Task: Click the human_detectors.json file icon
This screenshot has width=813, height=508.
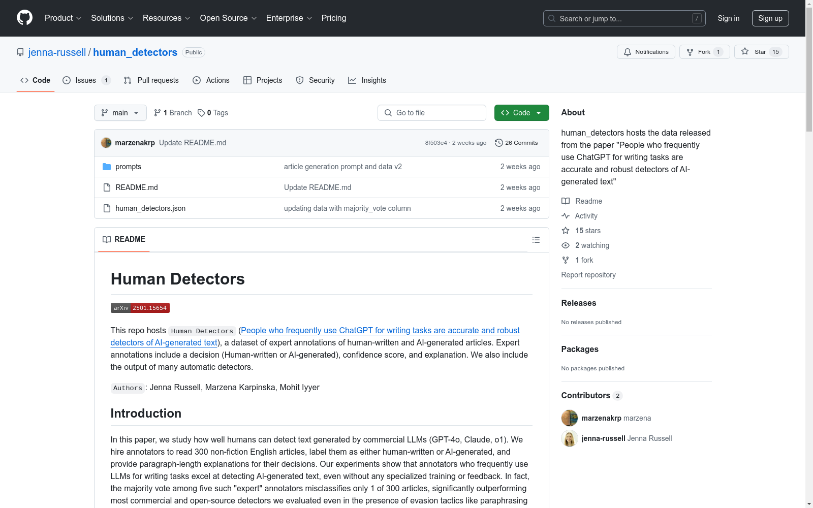Action: click(x=107, y=208)
